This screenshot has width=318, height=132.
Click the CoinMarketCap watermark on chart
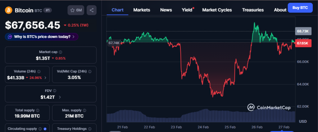(x=269, y=107)
